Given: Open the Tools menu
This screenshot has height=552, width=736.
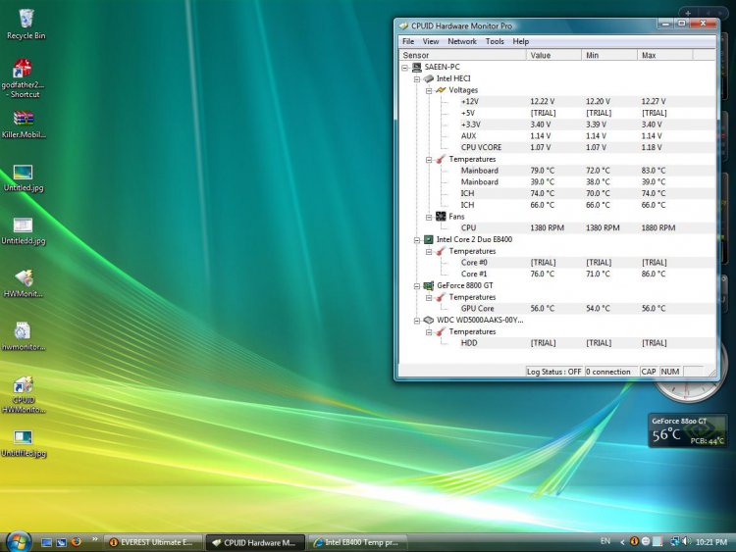Looking at the screenshot, I should pos(495,41).
